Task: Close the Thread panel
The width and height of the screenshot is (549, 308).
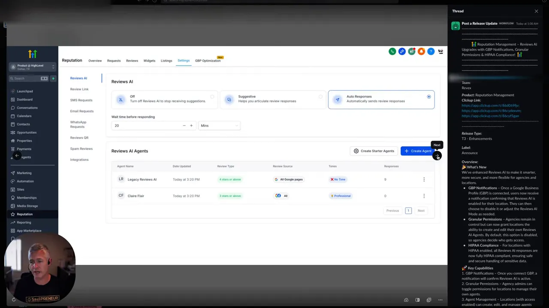Action: click(536, 11)
